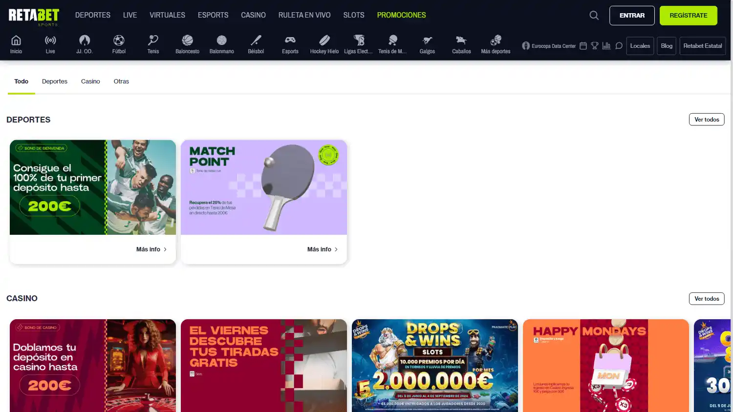This screenshot has width=733, height=412.
Task: Click the Locales button
Action: (640, 46)
